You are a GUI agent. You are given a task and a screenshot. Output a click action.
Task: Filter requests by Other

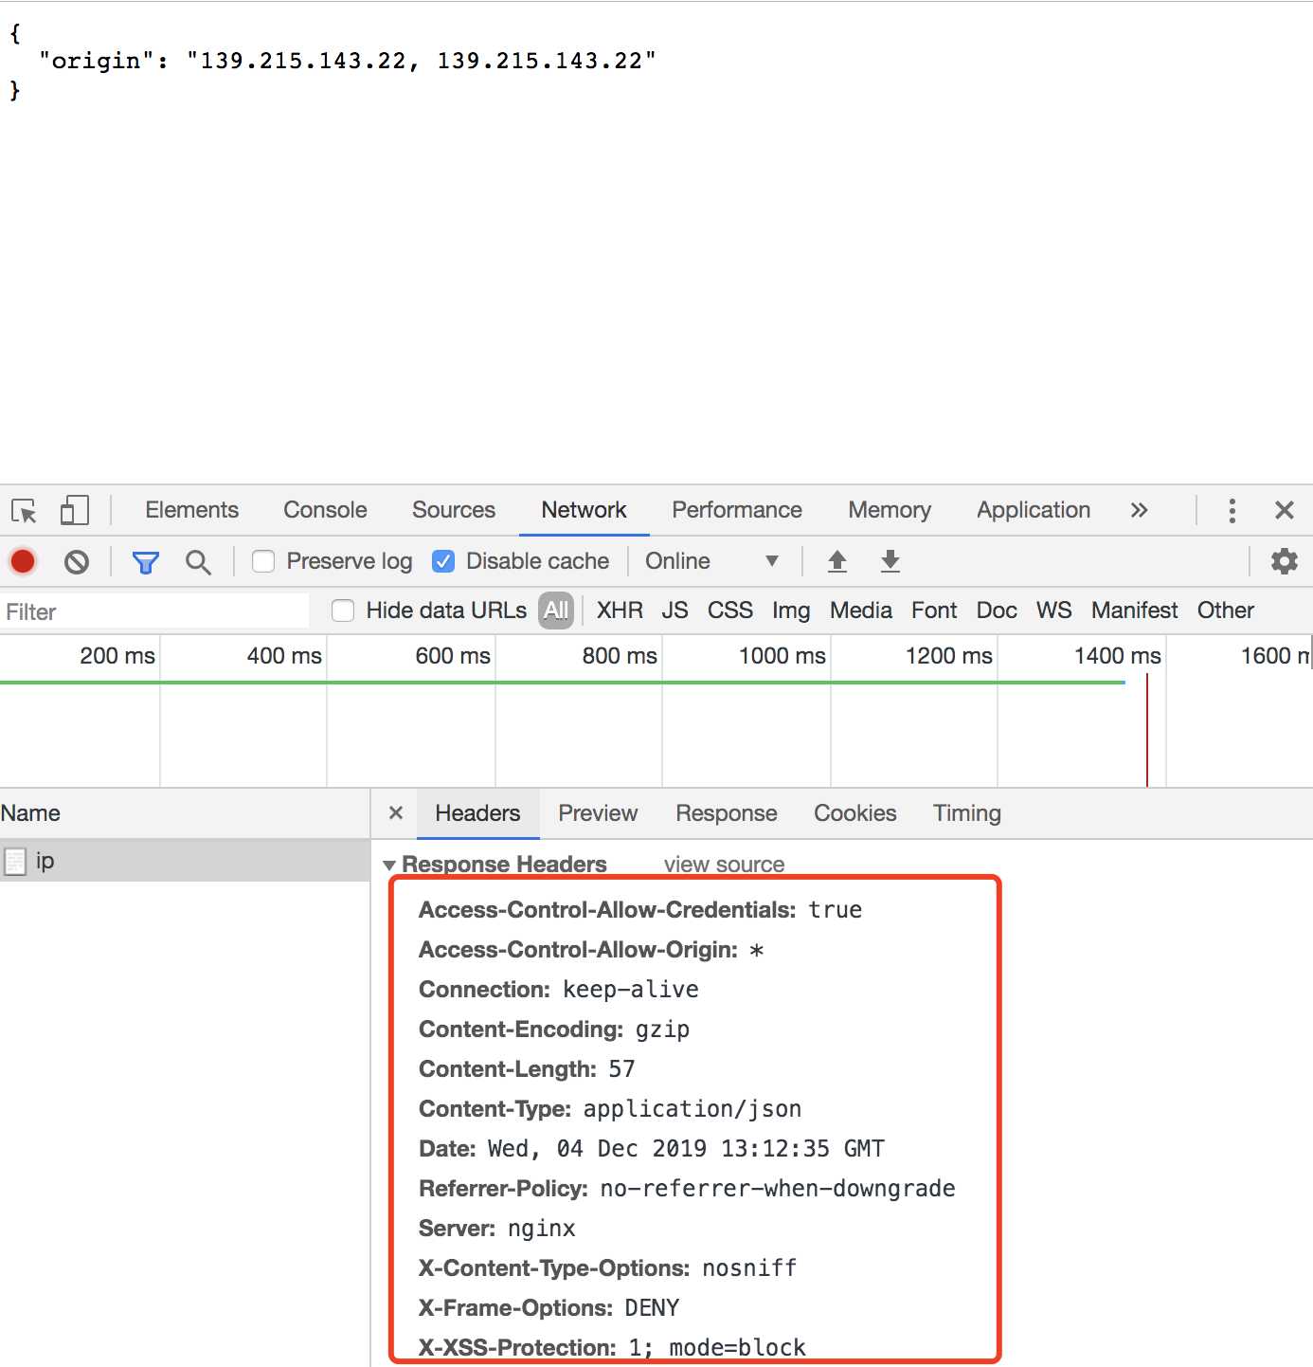point(1225,611)
